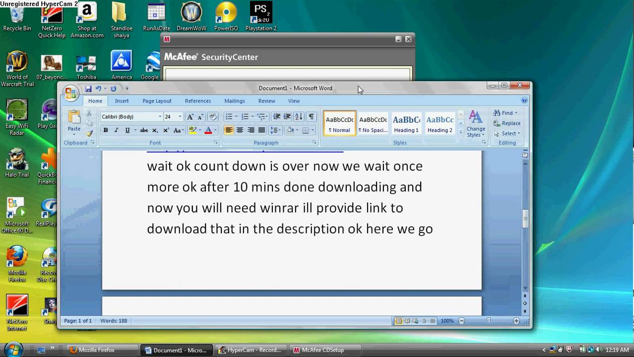
Task: Set align text right
Action: (251, 130)
